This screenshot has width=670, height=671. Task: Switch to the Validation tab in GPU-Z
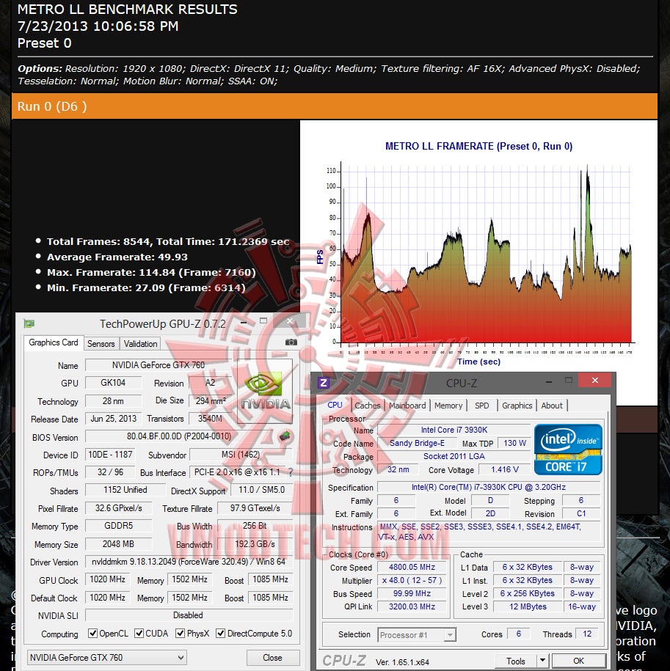coord(140,344)
